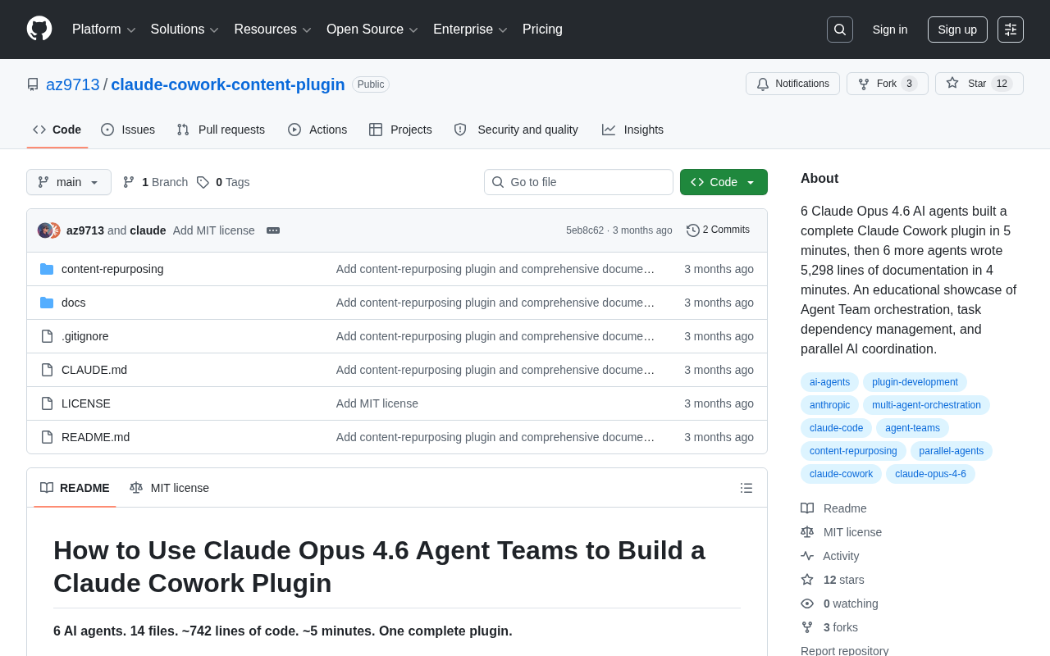View the 2 Commits history link

(718, 230)
